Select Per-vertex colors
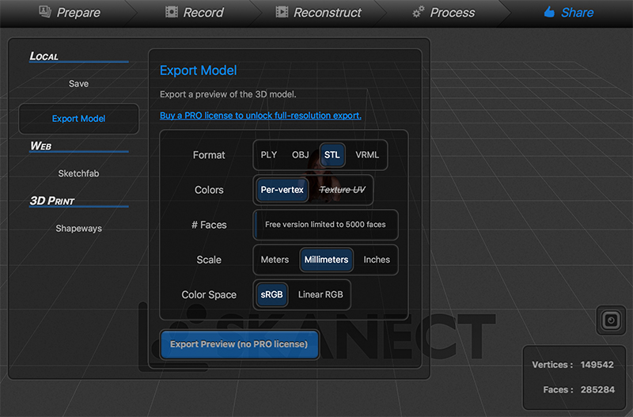The height and width of the screenshot is (417, 633). (282, 190)
